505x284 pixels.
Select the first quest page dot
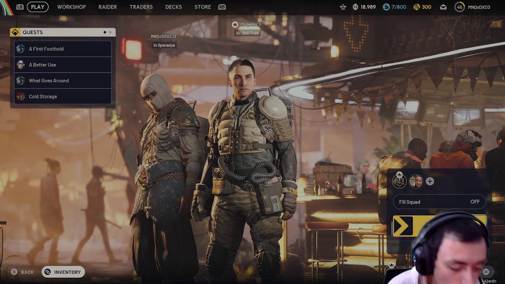click(x=105, y=32)
